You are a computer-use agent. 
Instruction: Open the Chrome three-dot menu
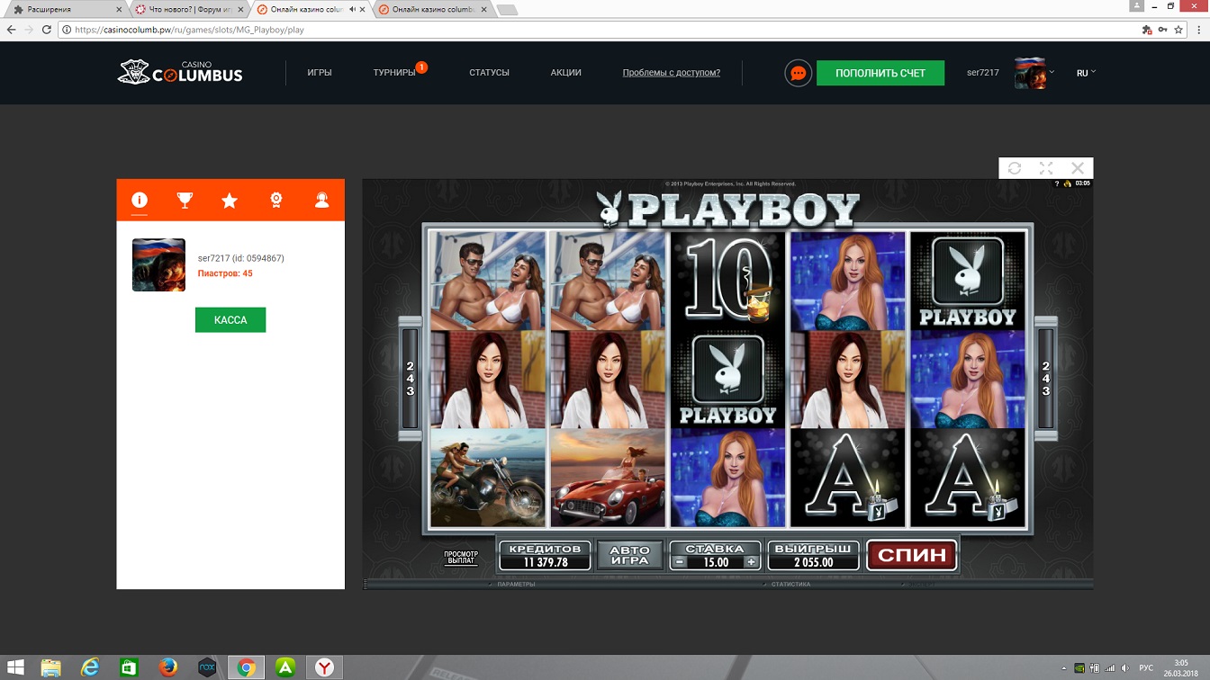pos(1198,30)
